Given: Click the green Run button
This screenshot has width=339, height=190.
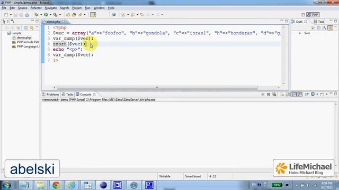Looking at the screenshot, I should pyautogui.click(x=46, y=15).
